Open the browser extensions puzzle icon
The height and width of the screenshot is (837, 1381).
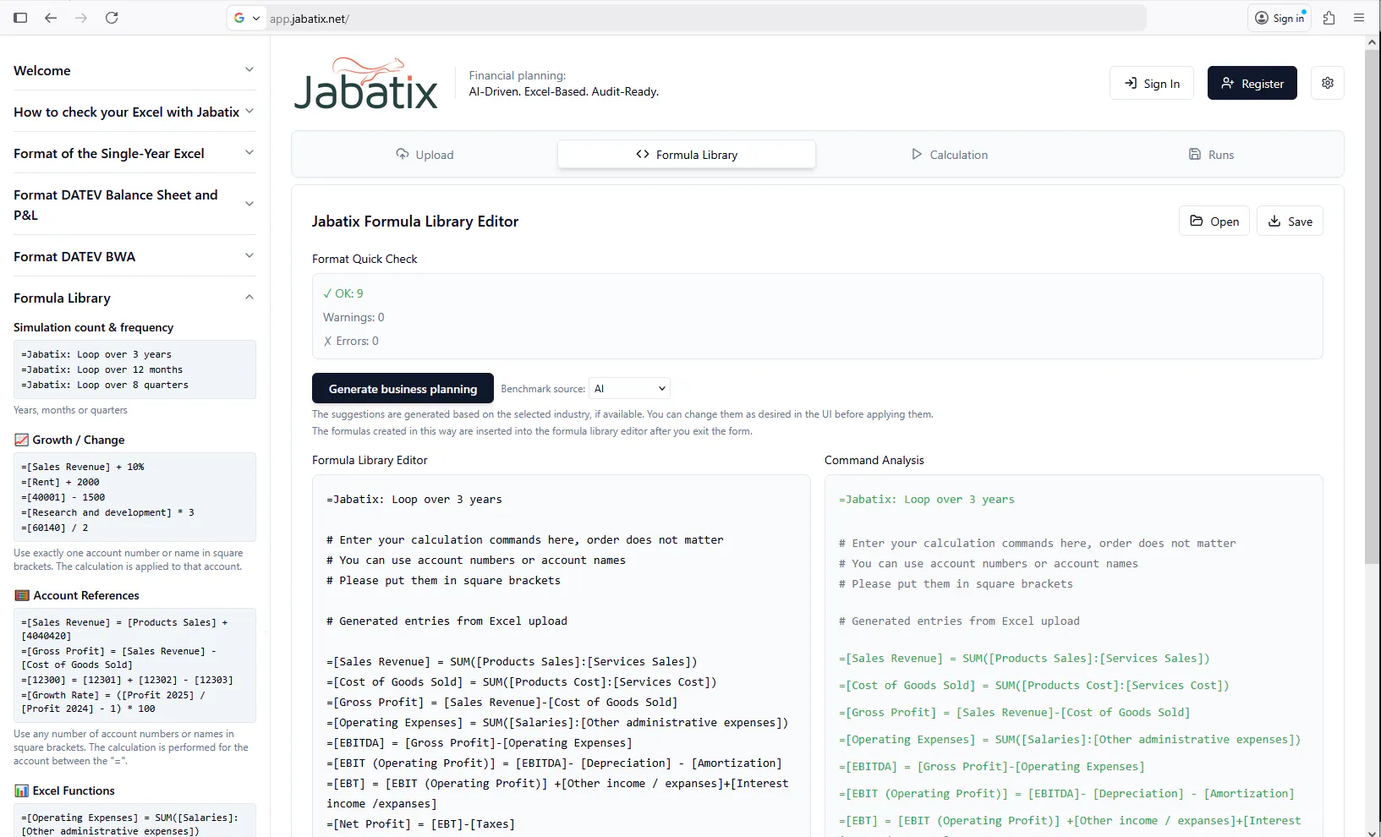1329,18
